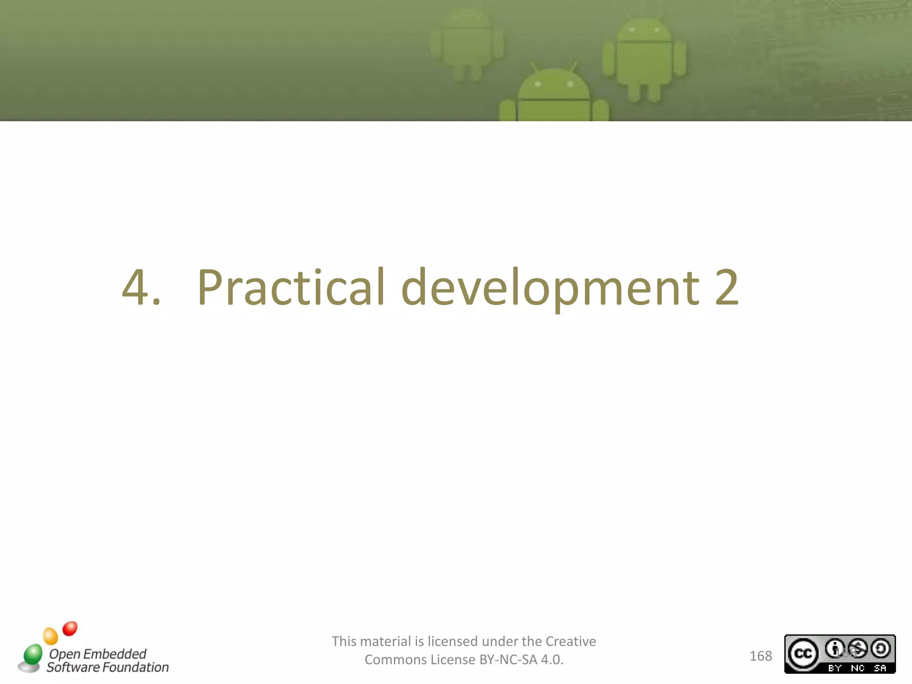Viewport: 912px width, 684px height.
Task: Click the share-alike circular arrow icon
Action: 880,648
